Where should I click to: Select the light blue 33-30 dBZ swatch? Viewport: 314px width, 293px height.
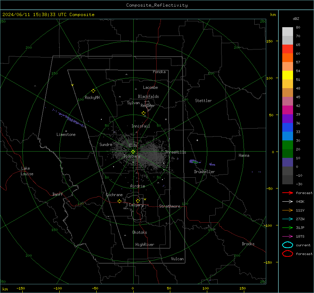click(287, 136)
